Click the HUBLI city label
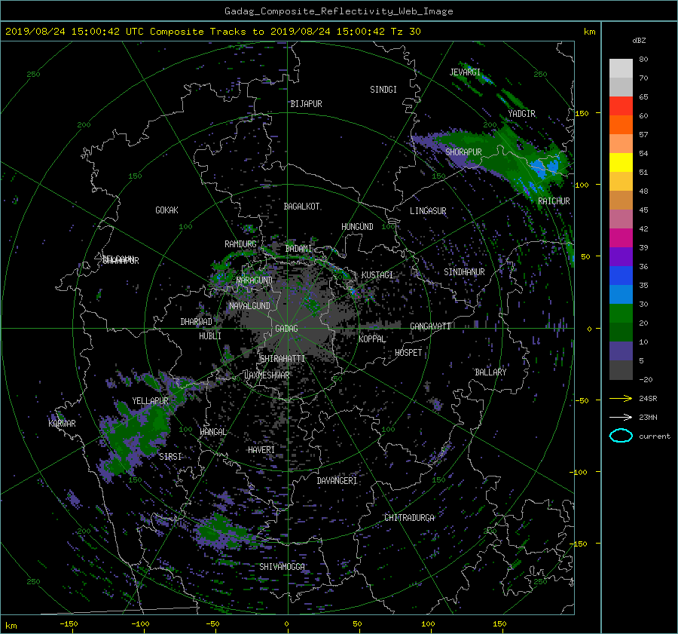This screenshot has width=678, height=634. [x=209, y=335]
